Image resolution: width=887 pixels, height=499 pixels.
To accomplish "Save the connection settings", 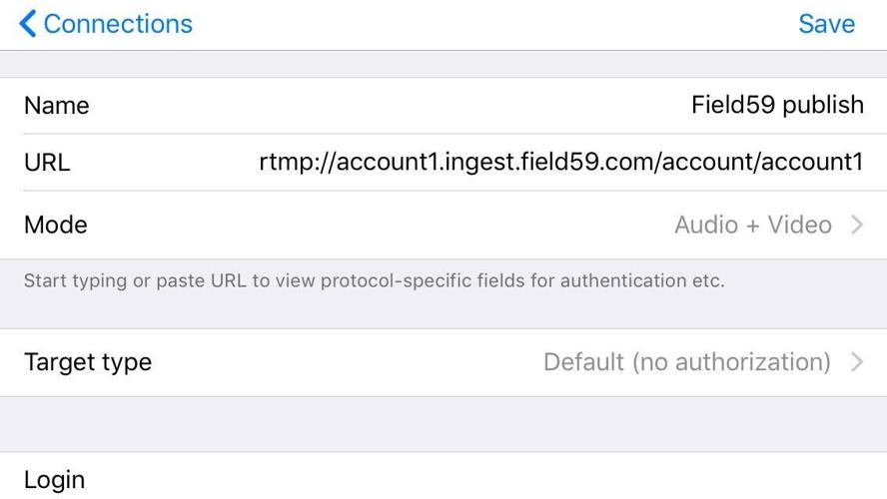I will 826,24.
